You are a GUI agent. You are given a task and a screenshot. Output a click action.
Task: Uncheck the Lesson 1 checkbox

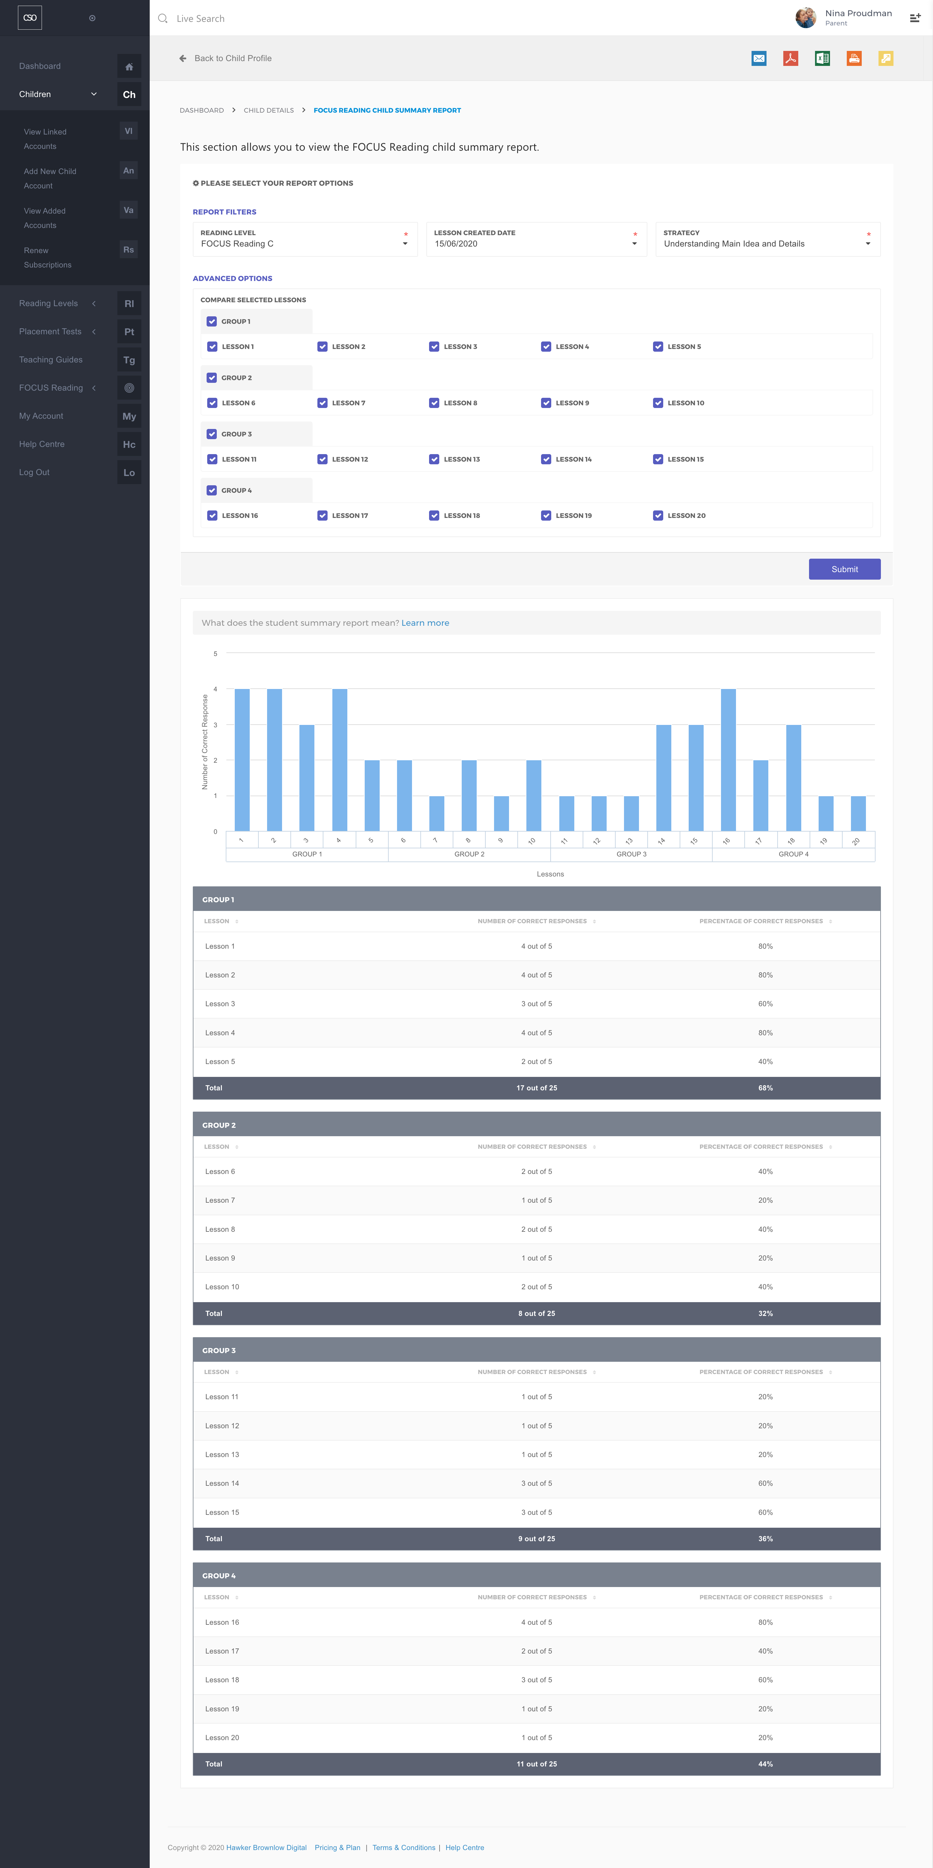point(212,347)
